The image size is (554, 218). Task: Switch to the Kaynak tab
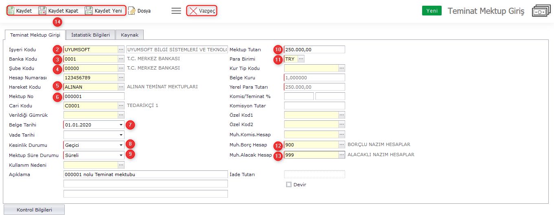coord(129,35)
